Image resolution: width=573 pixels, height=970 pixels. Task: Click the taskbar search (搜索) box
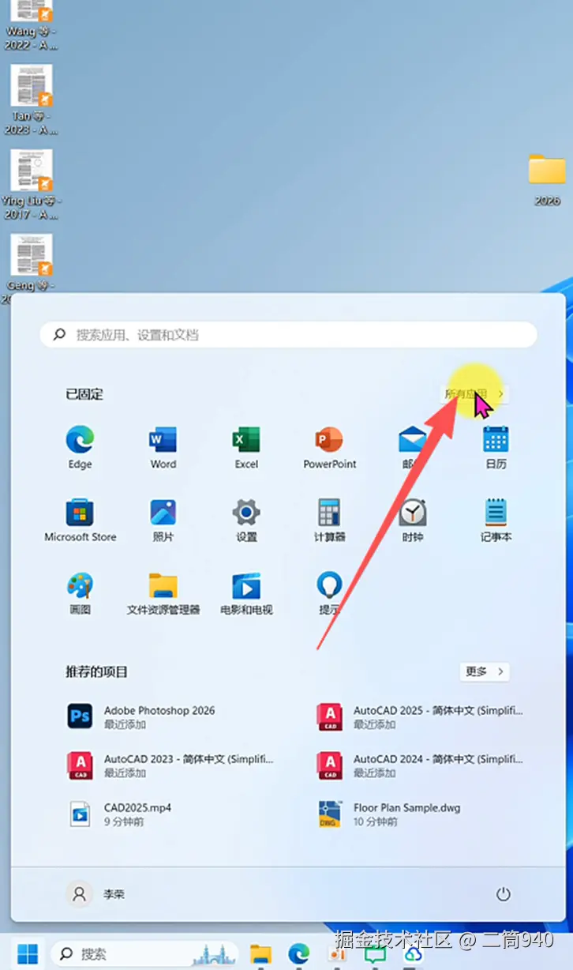point(144,954)
